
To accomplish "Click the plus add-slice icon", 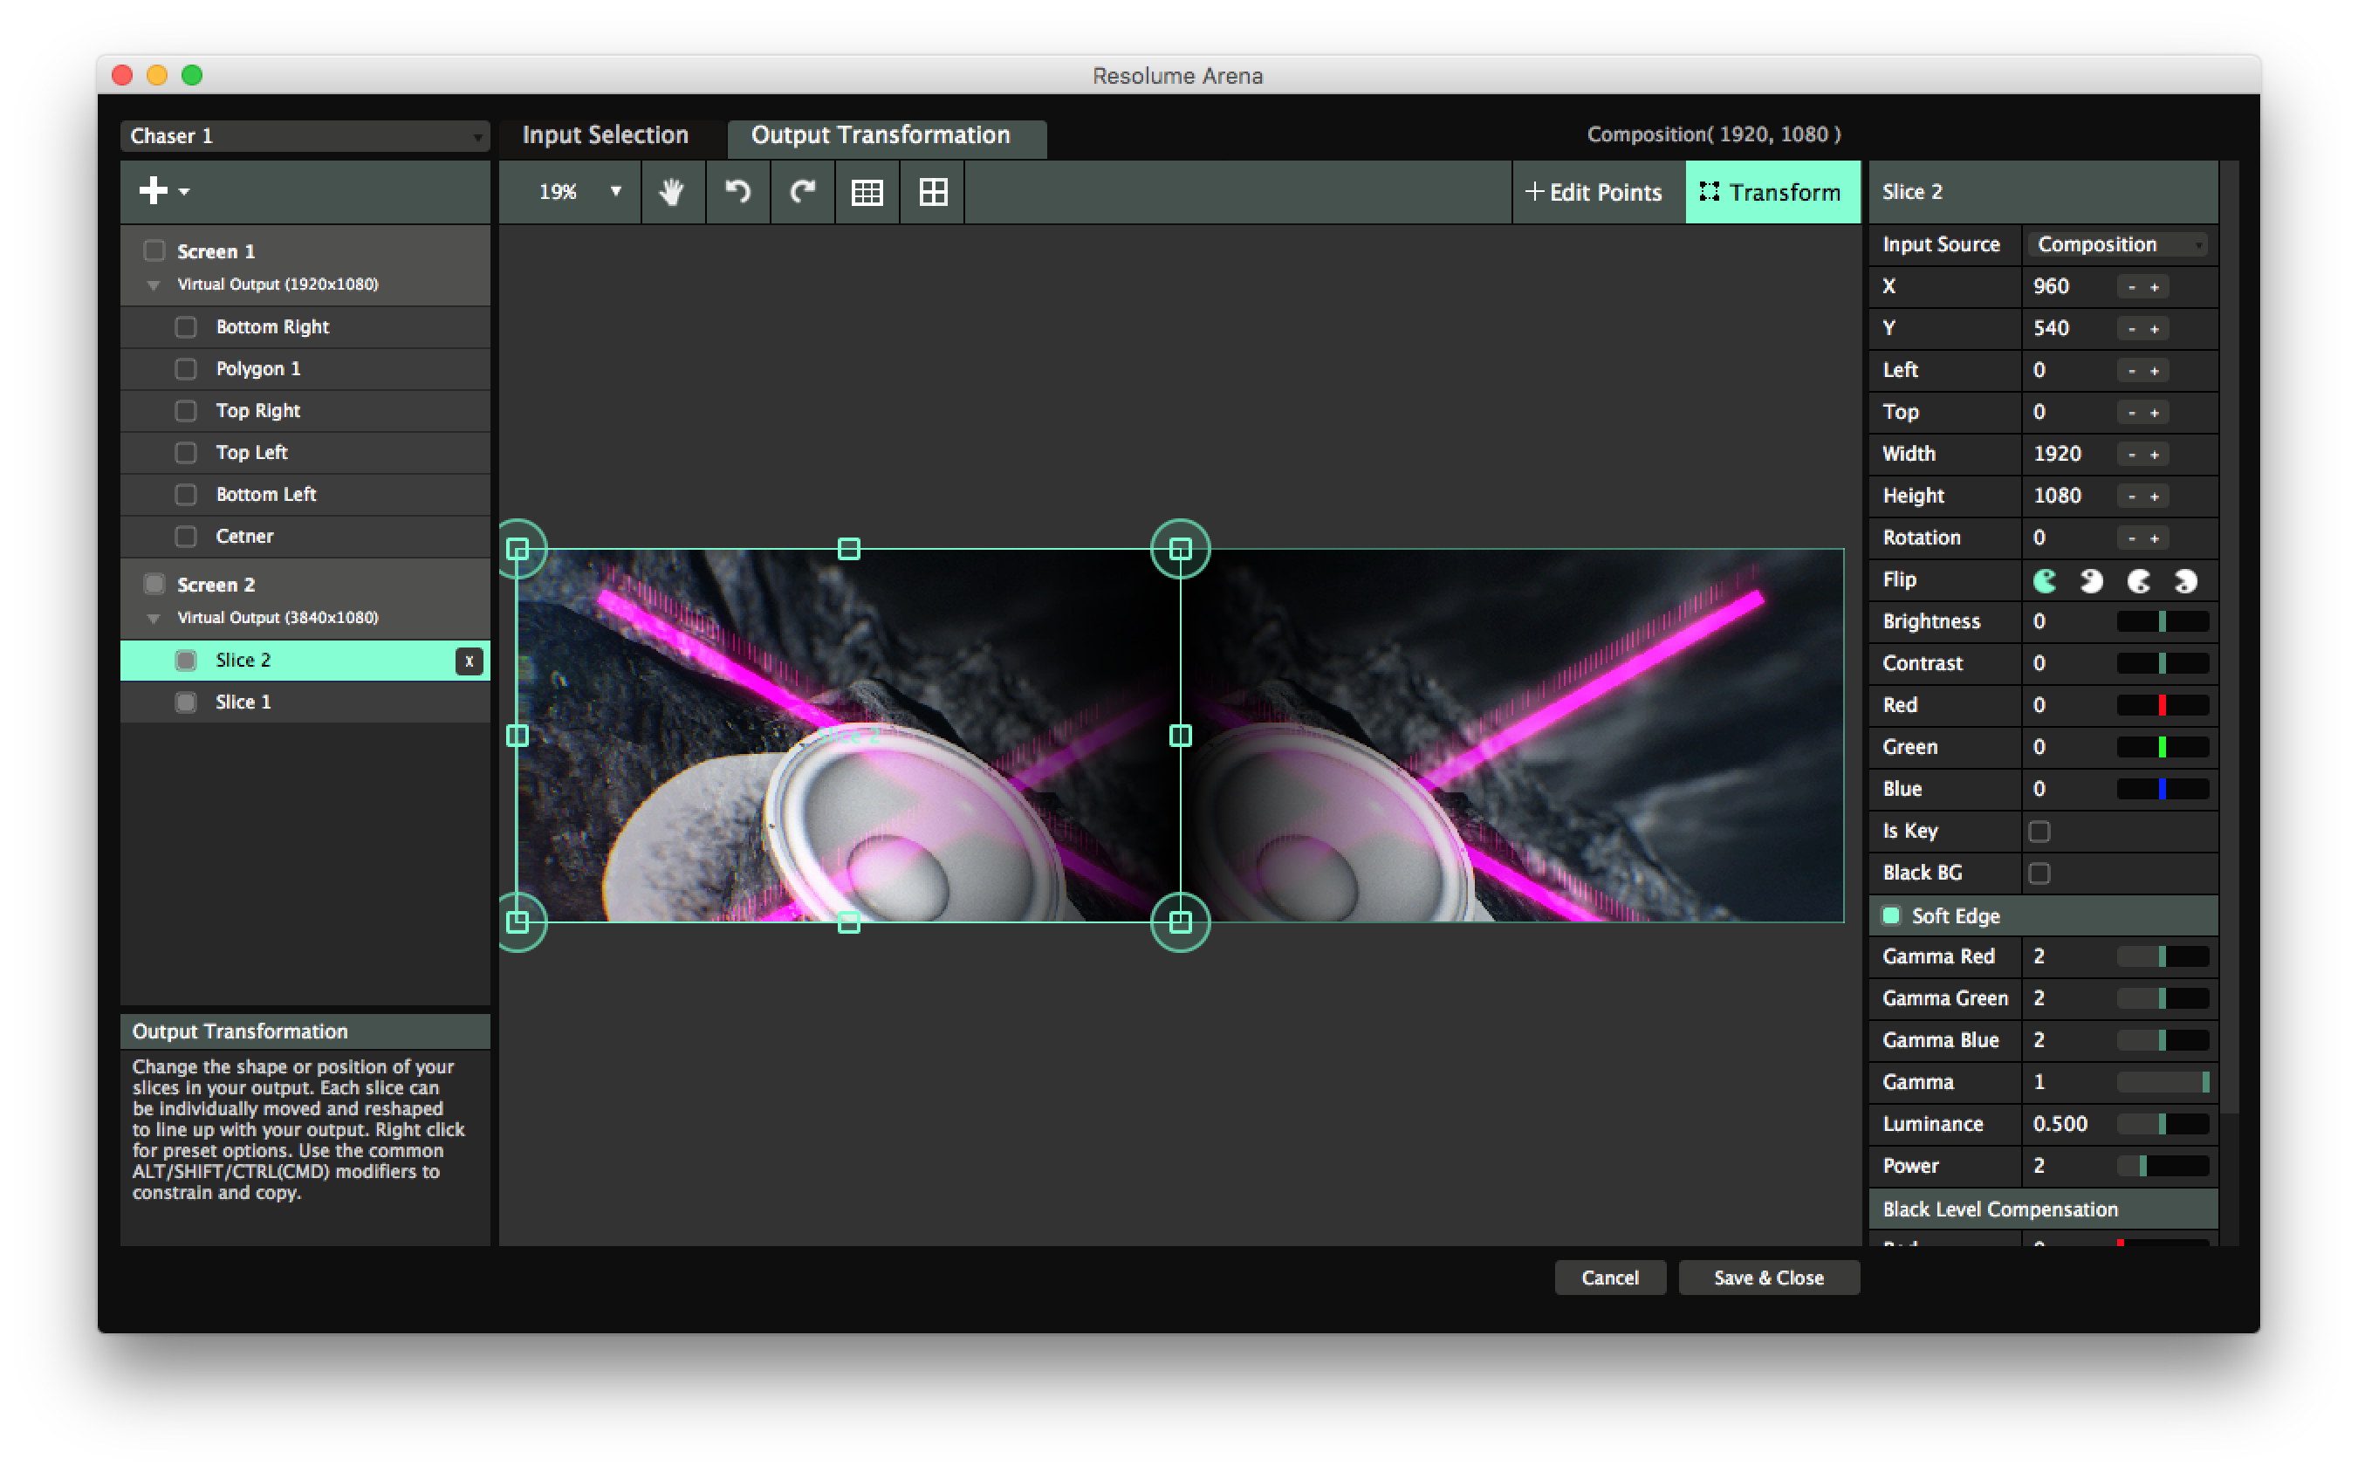I will pyautogui.click(x=154, y=191).
